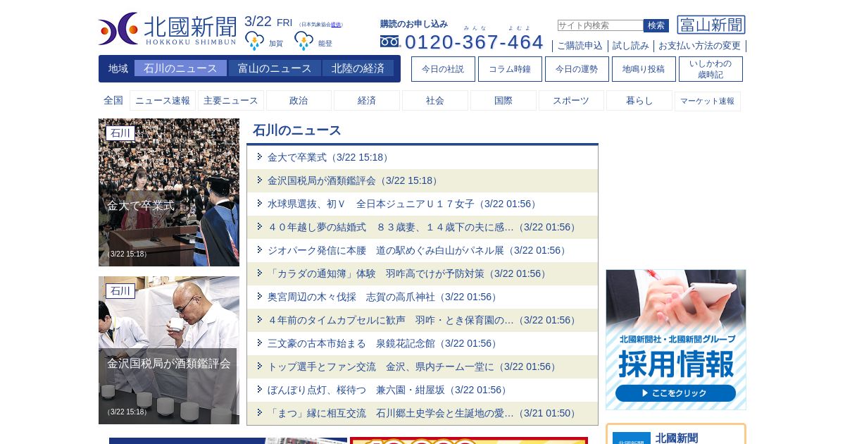Open 今日の運勢 button
845x444 pixels.
point(577,69)
